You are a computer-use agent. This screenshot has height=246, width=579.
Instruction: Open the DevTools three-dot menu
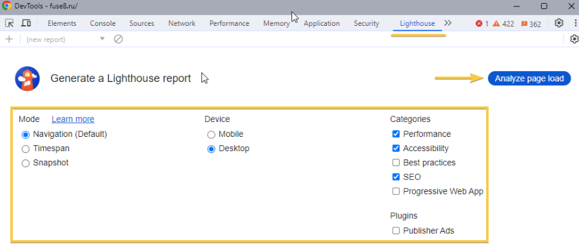(x=576, y=23)
